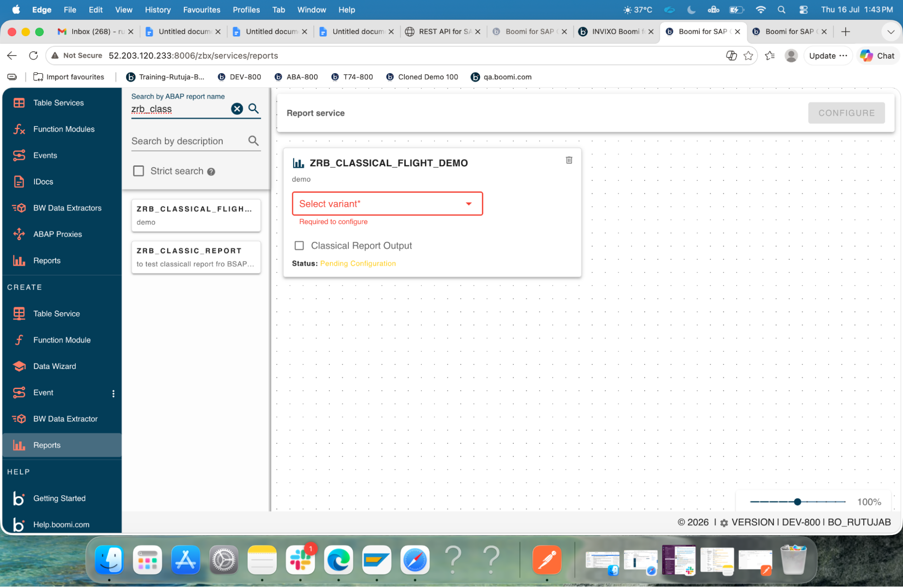Adjust the canvas zoom slider
Viewport: 903px width, 587px height.
pos(798,502)
